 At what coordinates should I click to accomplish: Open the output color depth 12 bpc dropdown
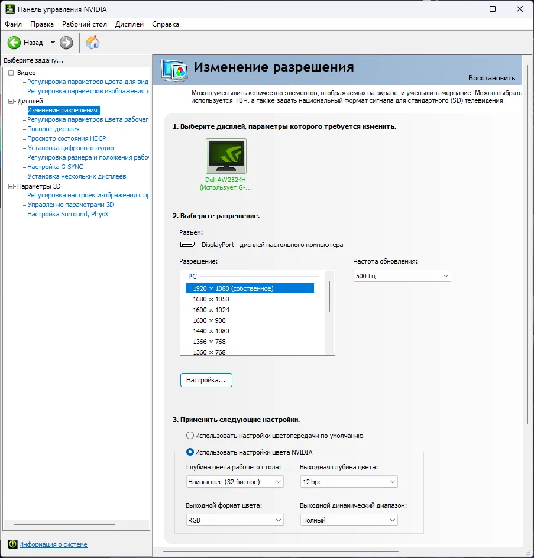click(x=348, y=482)
